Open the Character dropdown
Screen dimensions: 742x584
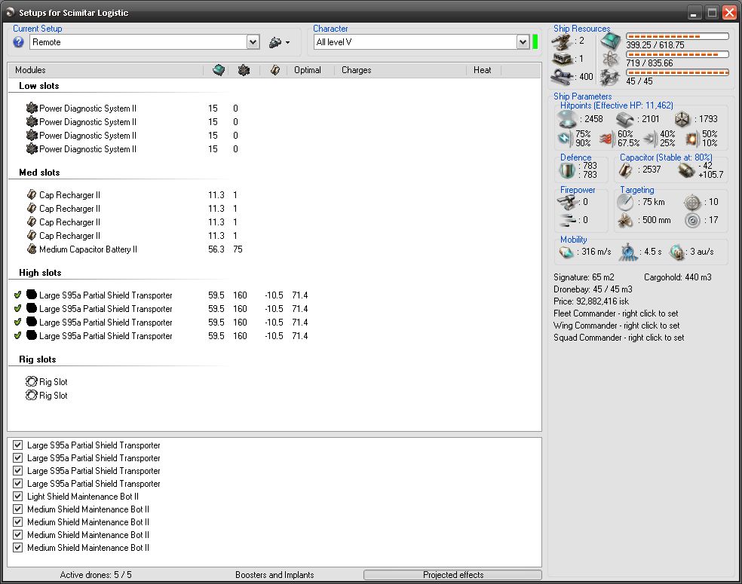click(x=523, y=42)
